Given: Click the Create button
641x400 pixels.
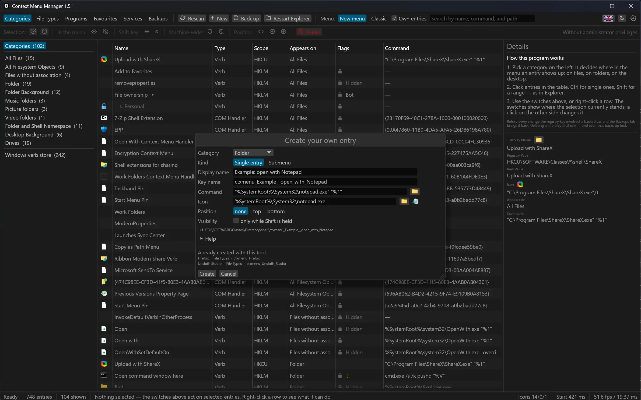Looking at the screenshot, I should [x=207, y=274].
